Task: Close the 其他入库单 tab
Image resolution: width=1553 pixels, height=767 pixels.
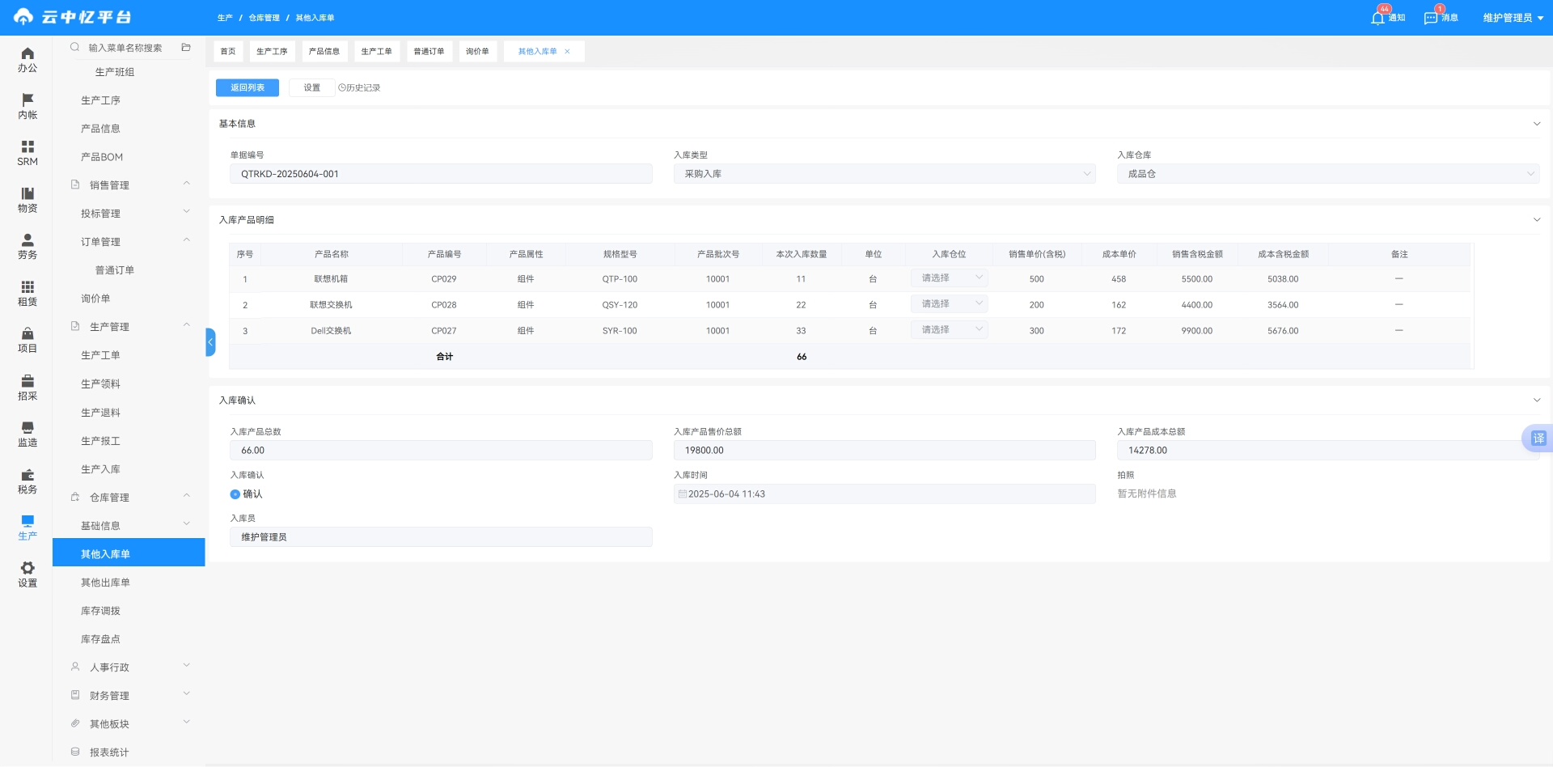Action: tap(567, 52)
